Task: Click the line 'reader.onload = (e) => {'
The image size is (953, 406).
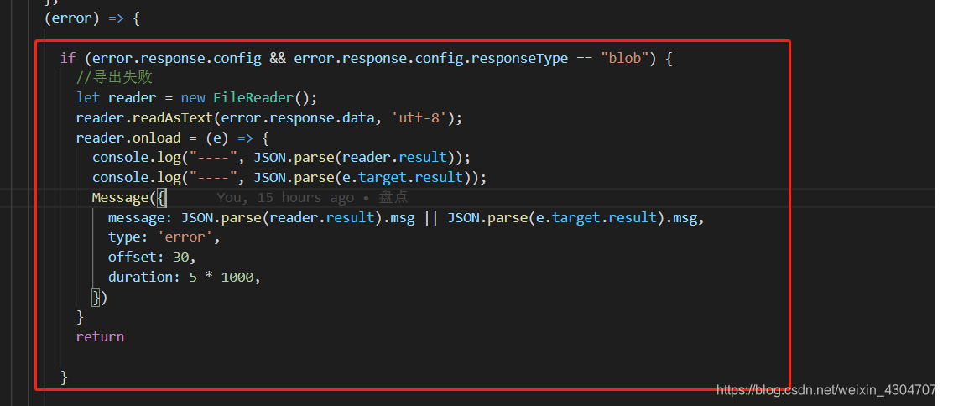Action: (x=173, y=138)
